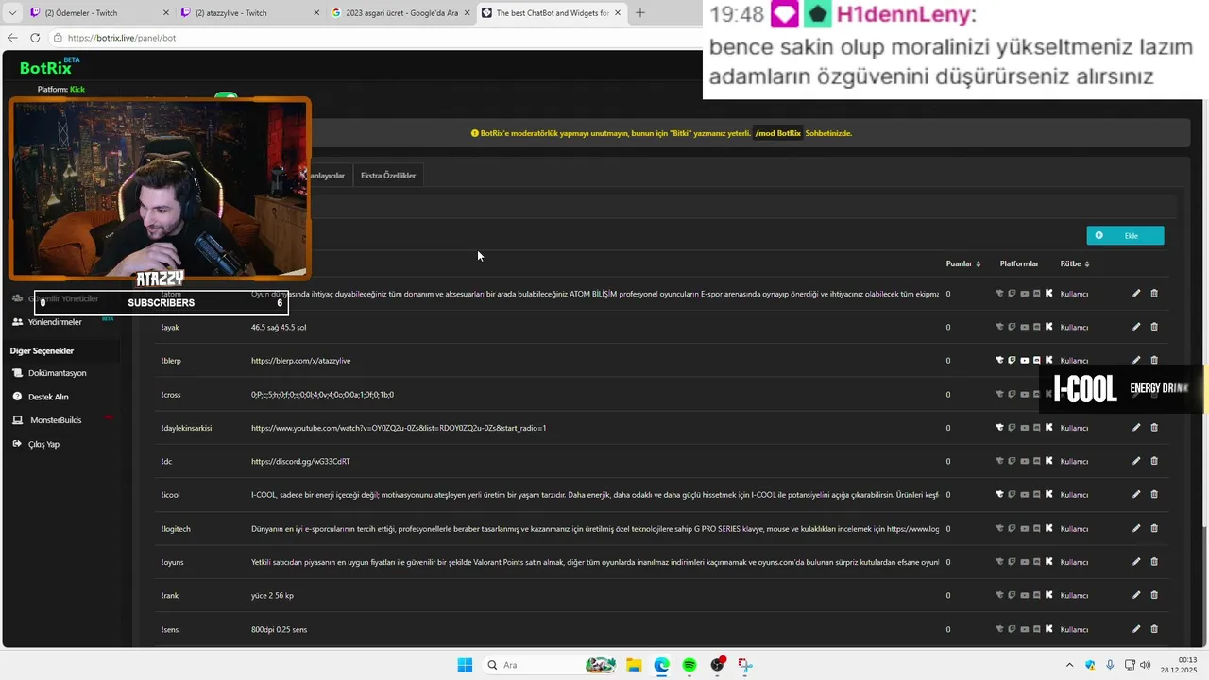Open the blerp.com/x/atazzylive link text
The width and height of the screenshot is (1209, 680).
(300, 361)
